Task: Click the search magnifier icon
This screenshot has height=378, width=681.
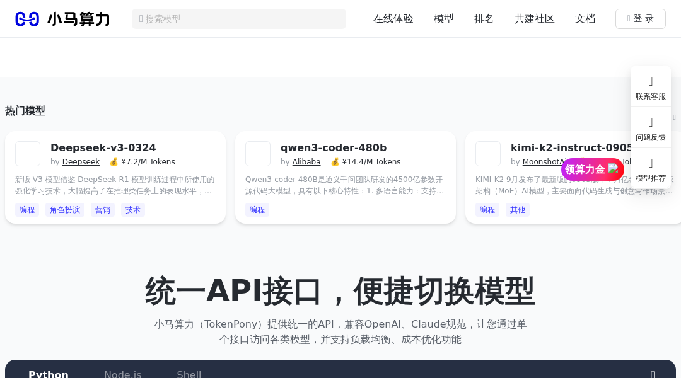Action: [140, 19]
